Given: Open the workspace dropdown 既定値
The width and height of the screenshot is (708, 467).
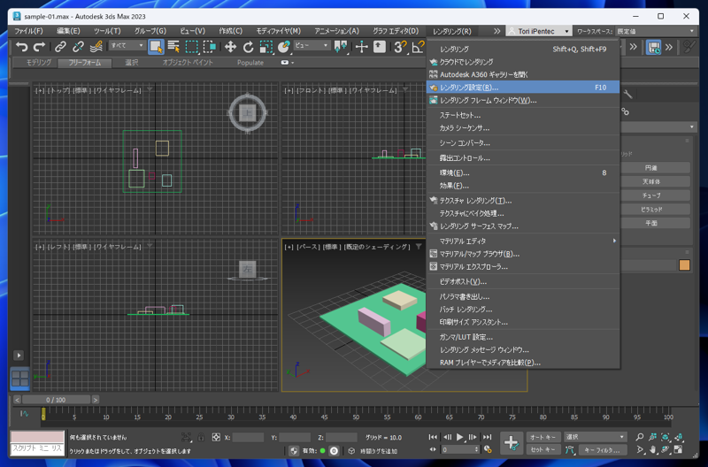Looking at the screenshot, I should (656, 31).
